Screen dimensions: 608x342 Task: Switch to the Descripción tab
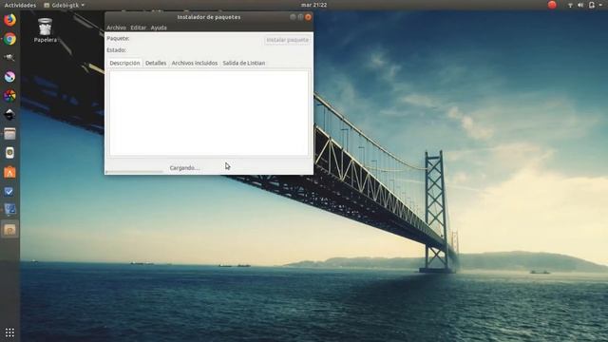click(x=124, y=63)
